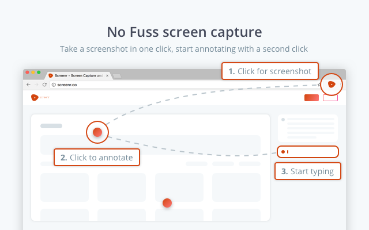
Task: Click the browser forward arrow
Action: coord(36,85)
